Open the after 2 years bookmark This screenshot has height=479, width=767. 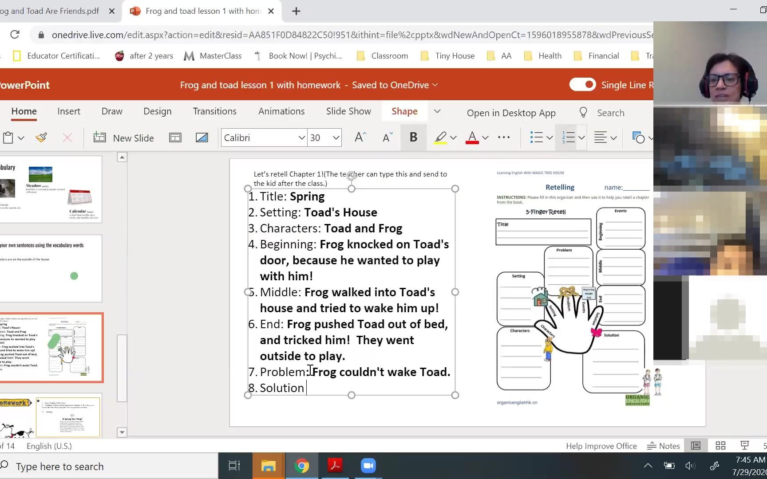(144, 56)
